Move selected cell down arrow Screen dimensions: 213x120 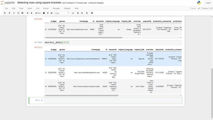(x=32, y=13)
